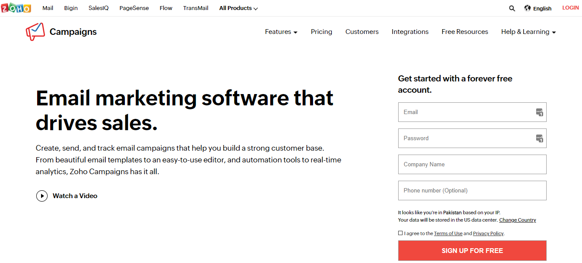Click the Zoho logo icon
Viewport: 582px width, 263px height.
[16, 8]
